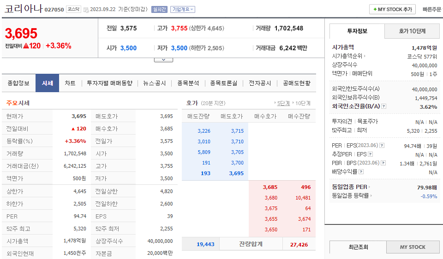Open the 전자공시 tab

coord(260,83)
